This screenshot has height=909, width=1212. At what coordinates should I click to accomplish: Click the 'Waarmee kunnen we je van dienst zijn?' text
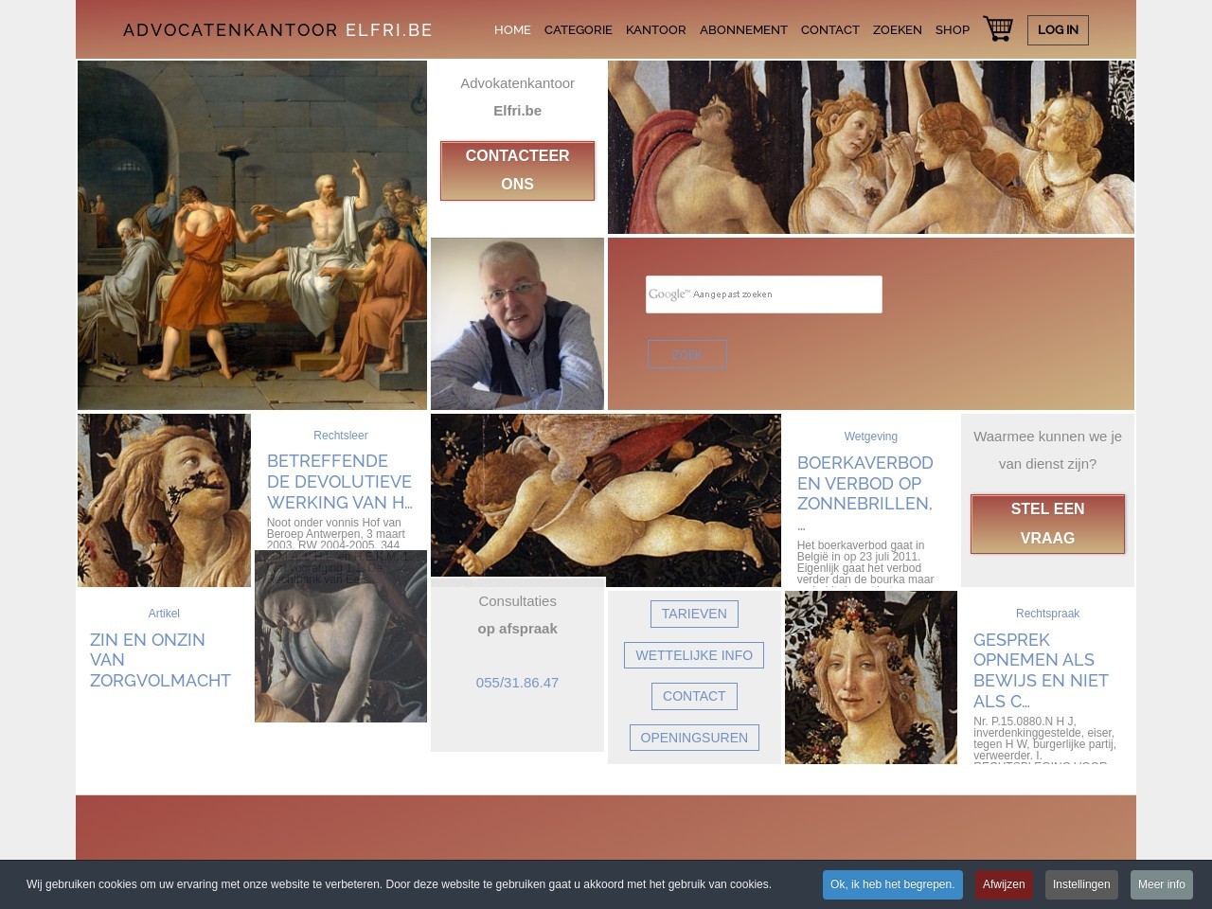tap(1047, 450)
